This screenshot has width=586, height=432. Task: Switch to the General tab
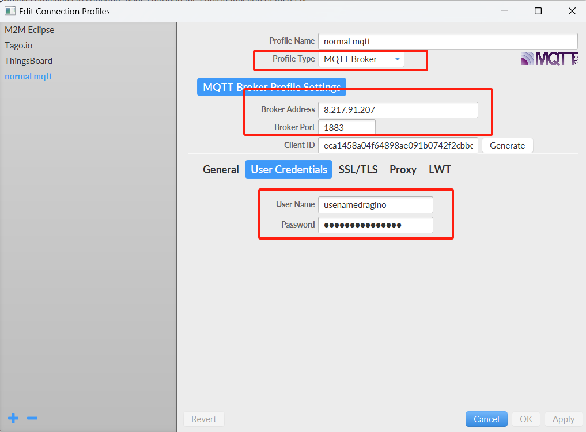(221, 170)
